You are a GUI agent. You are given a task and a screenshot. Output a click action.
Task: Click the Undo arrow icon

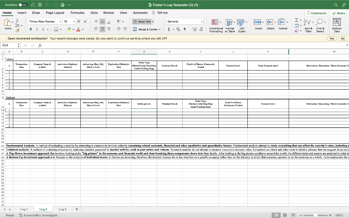pyautogui.click(x=46, y=5)
